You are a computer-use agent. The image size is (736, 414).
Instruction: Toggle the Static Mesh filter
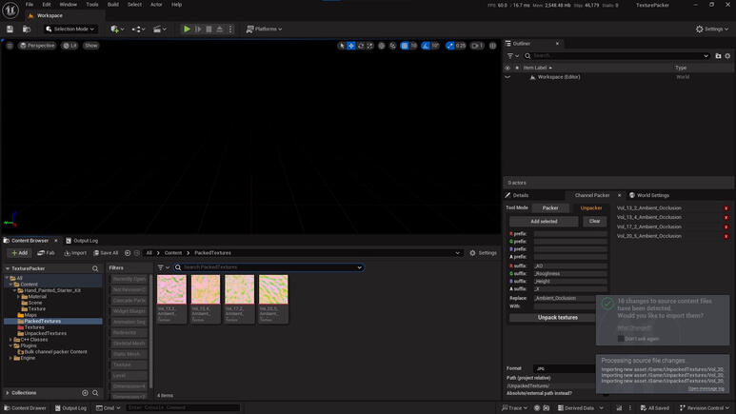click(129, 354)
